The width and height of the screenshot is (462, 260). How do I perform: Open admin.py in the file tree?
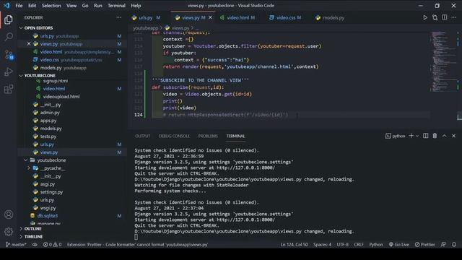point(50,113)
